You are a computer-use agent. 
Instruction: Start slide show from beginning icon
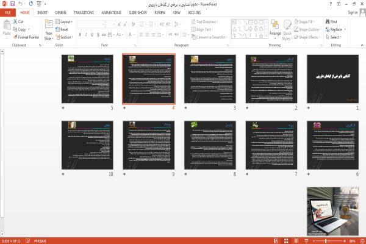(x=39, y=4)
